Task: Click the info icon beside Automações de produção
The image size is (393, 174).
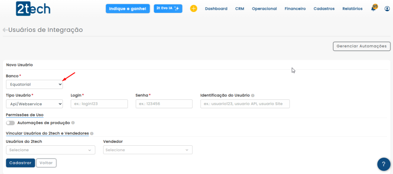Action: point(73,123)
